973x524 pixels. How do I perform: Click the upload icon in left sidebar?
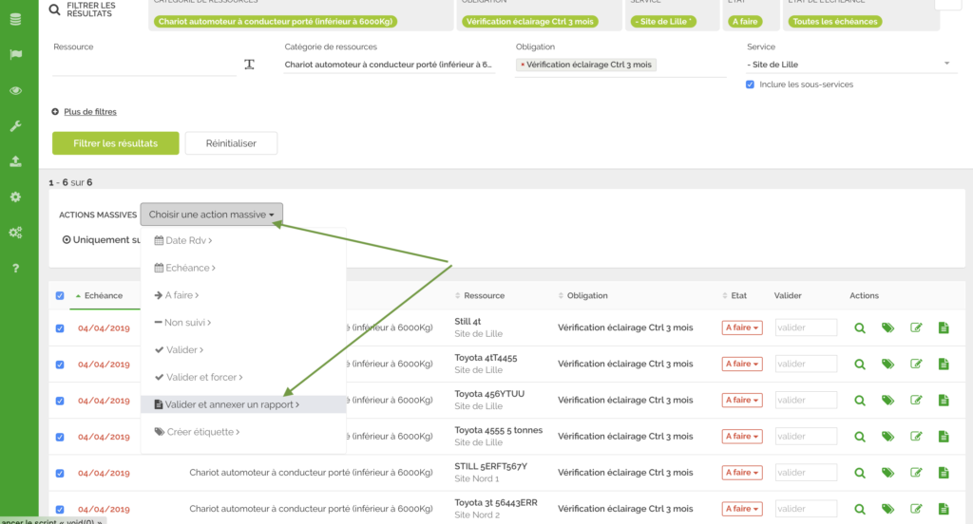[x=15, y=161]
